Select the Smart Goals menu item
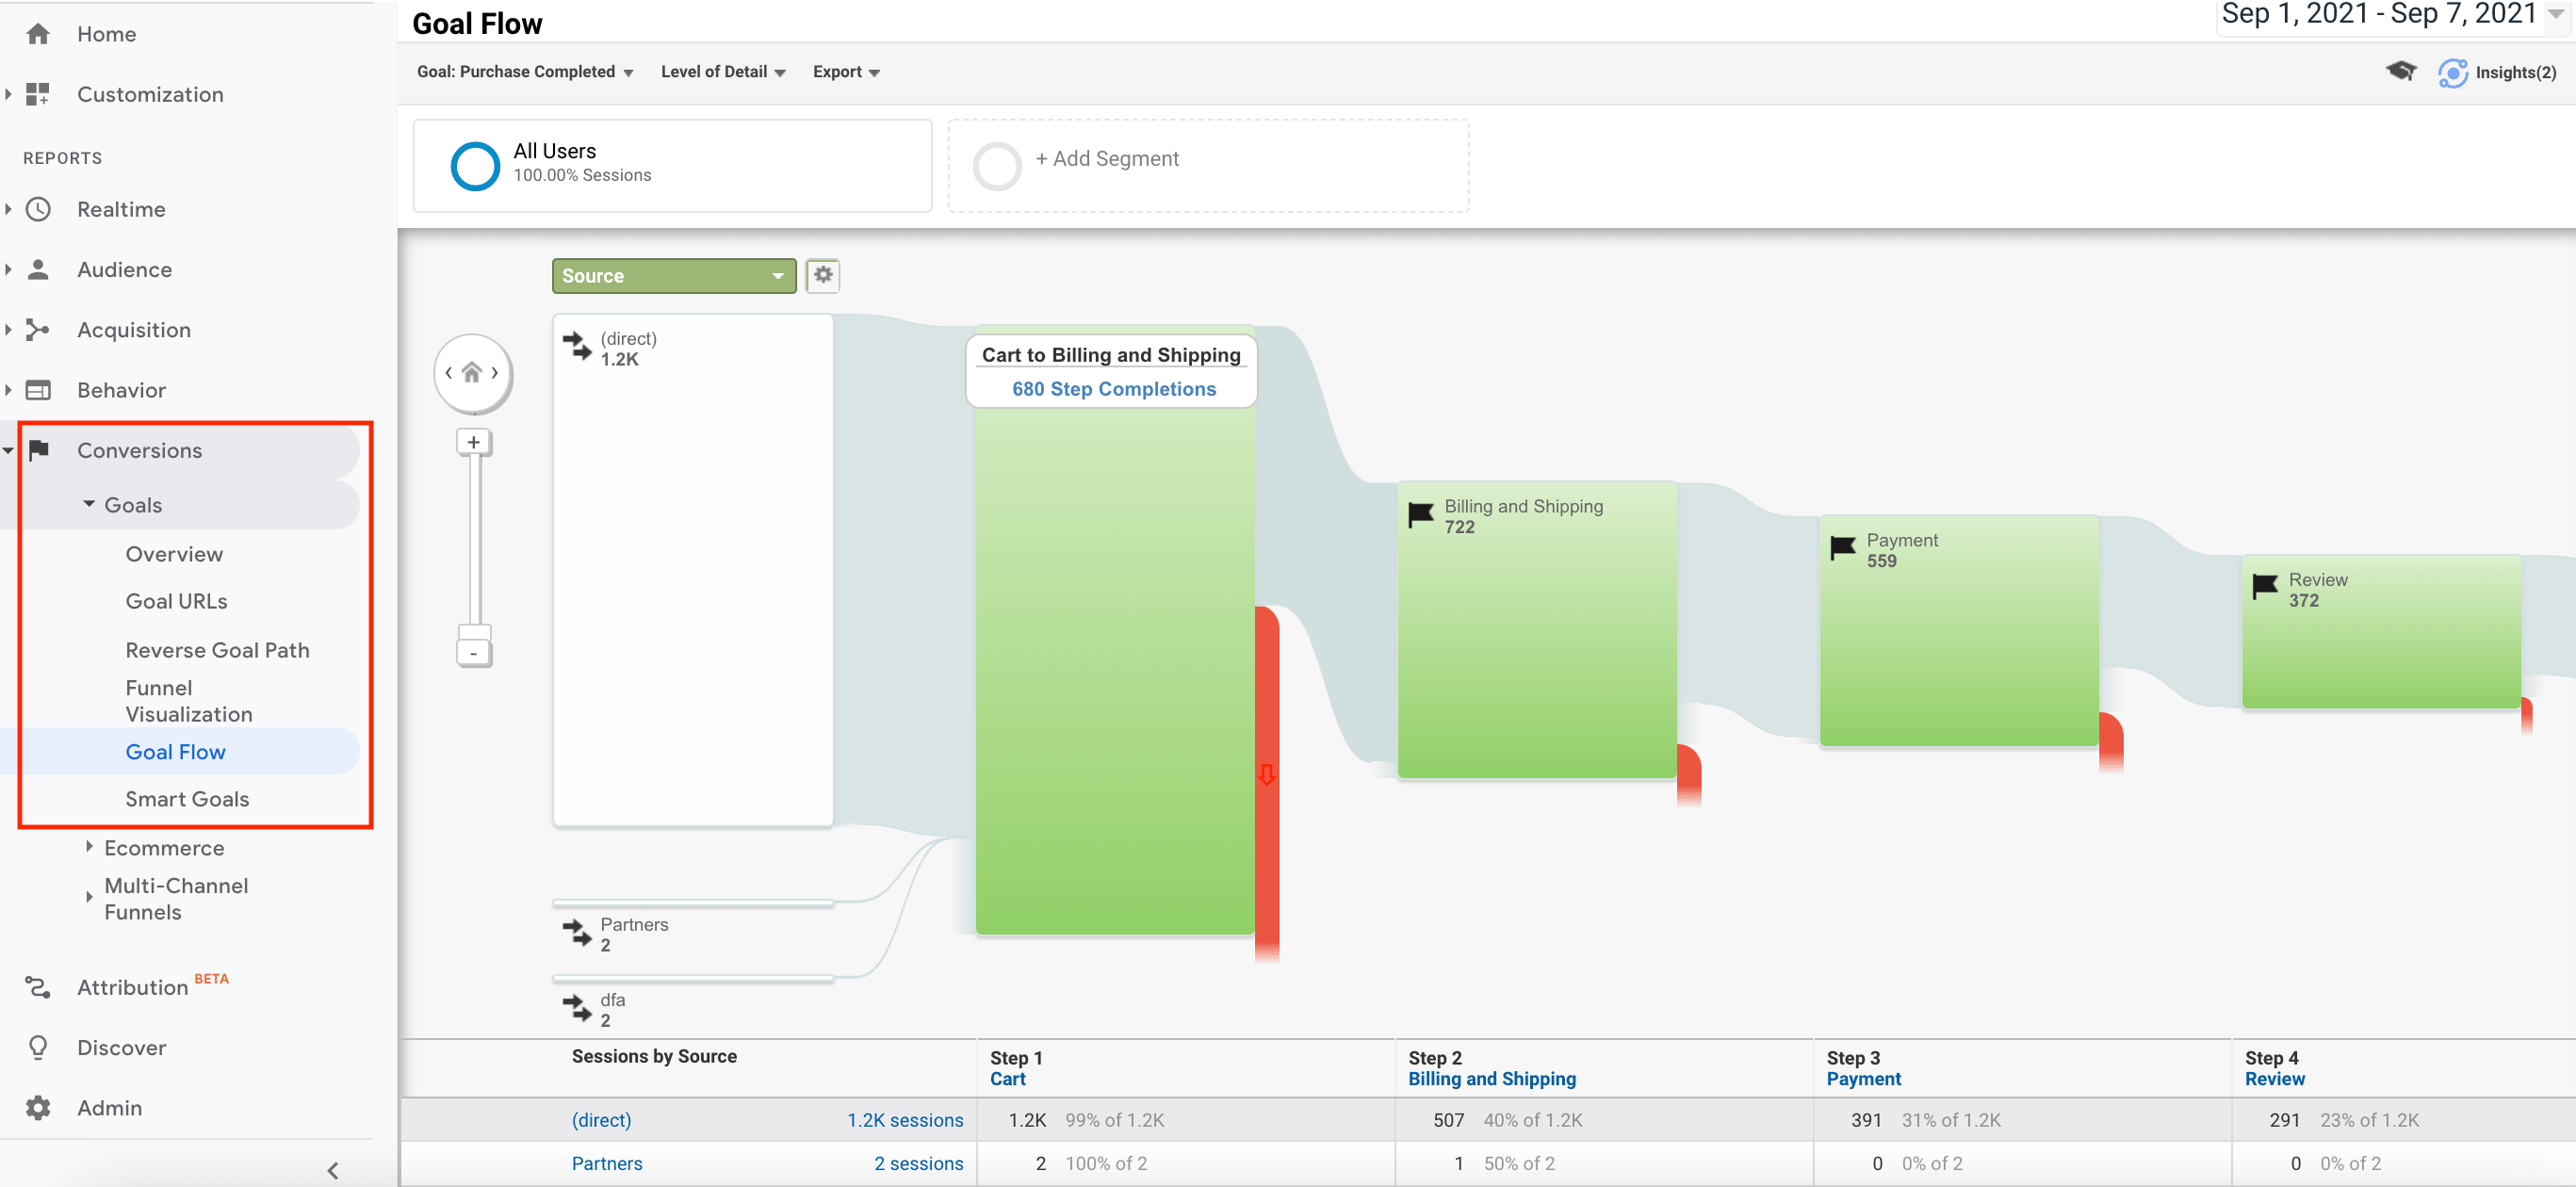This screenshot has width=2576, height=1187. point(187,799)
